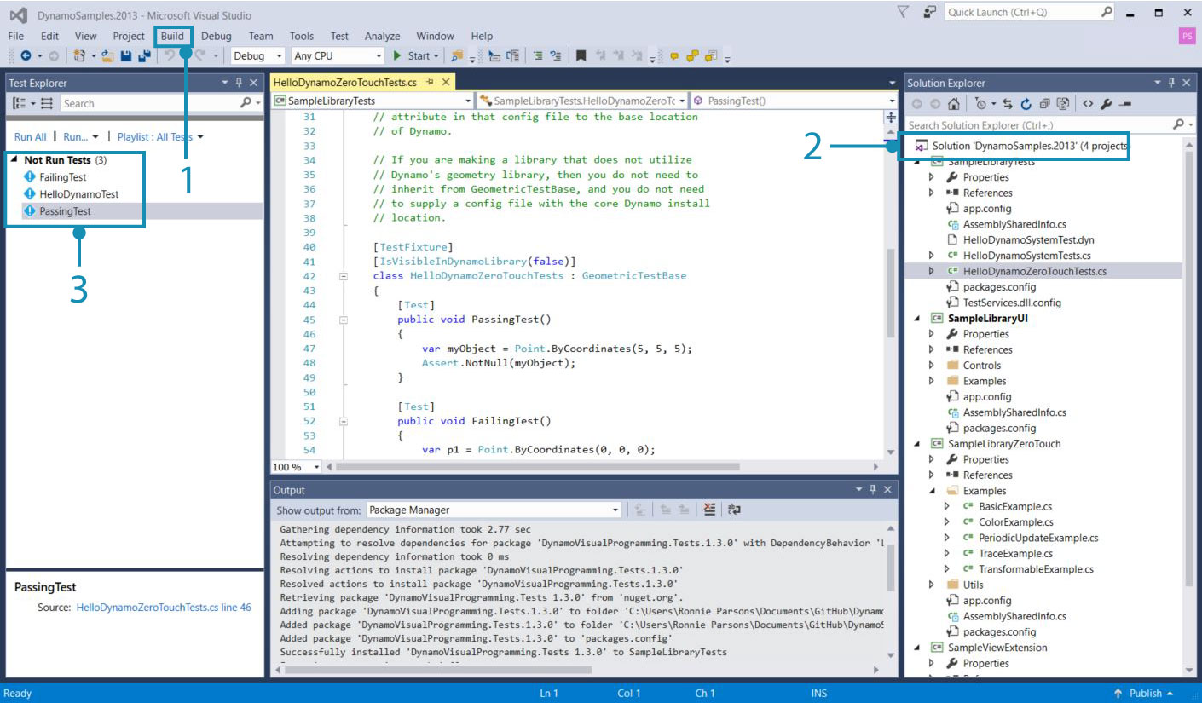Click the Start debugging green arrow

(x=397, y=56)
